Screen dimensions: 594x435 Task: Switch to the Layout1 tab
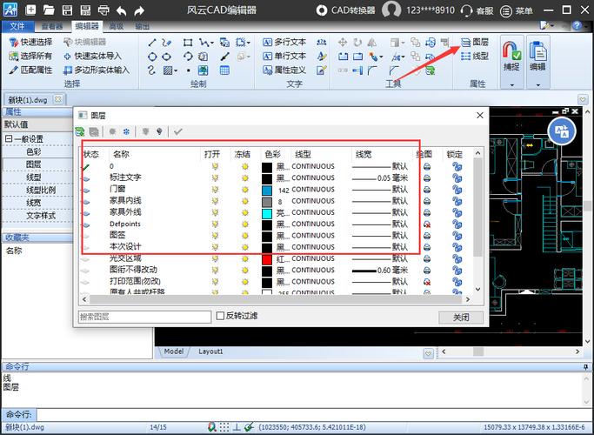(x=210, y=351)
